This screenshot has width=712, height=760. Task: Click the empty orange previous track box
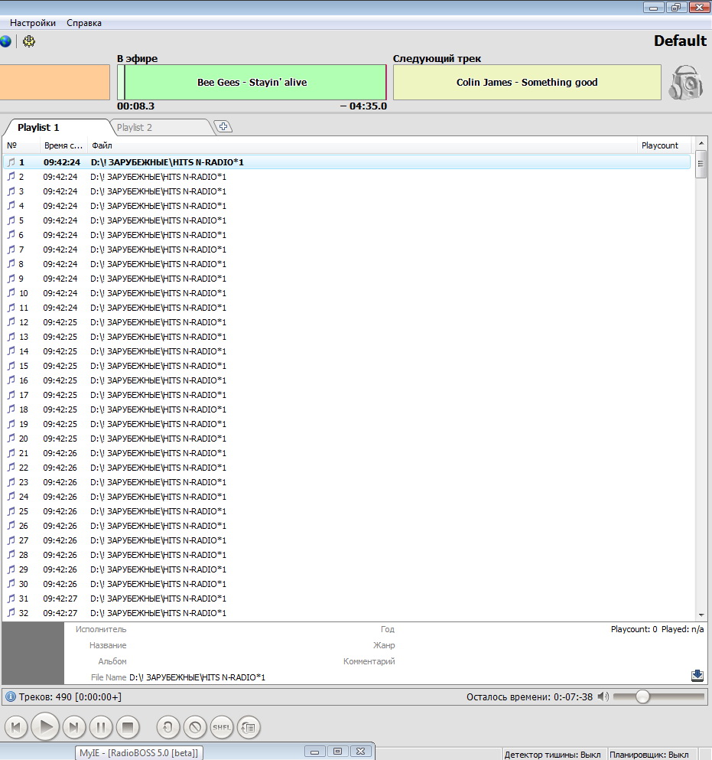point(55,83)
